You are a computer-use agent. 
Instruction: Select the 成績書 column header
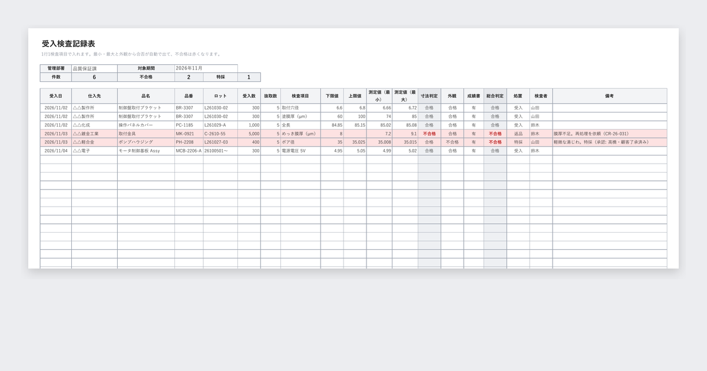click(474, 96)
